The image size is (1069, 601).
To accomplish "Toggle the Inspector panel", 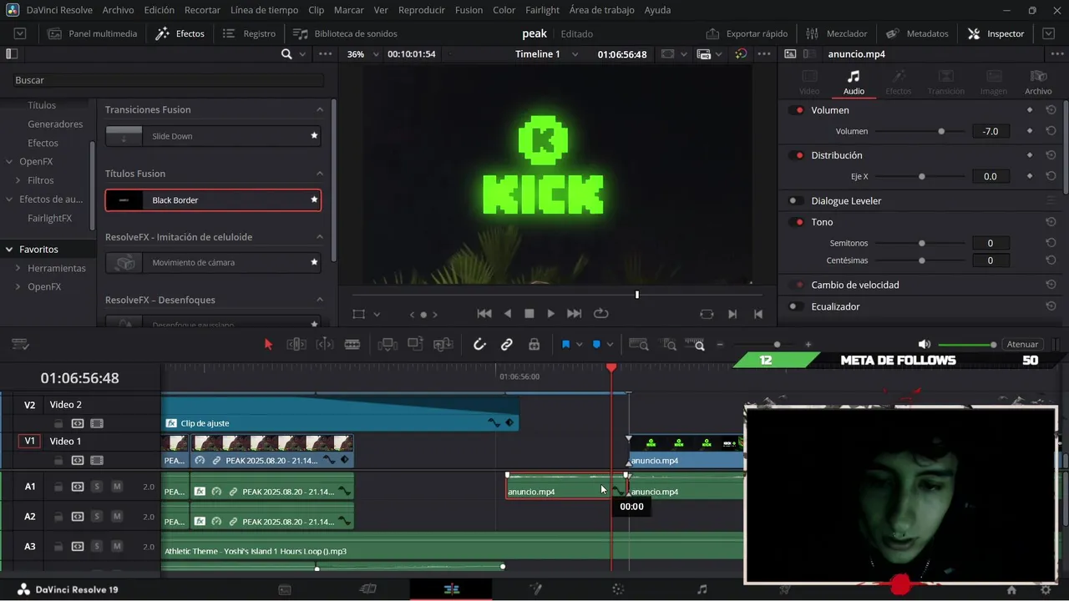I will click(x=996, y=33).
